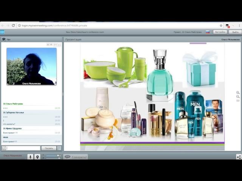Open the Настройки settings button
Screen dimensions: 242x181
(x=220, y=32)
